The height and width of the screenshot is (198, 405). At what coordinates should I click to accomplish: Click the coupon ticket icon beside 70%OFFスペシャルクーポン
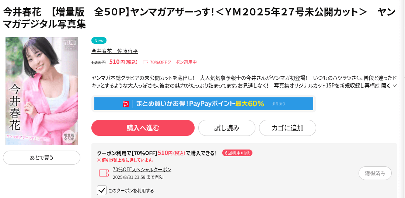104,173
